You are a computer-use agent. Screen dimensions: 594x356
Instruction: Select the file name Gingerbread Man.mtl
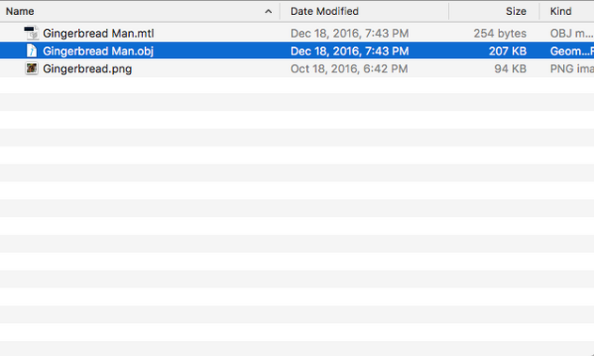pyautogui.click(x=99, y=33)
